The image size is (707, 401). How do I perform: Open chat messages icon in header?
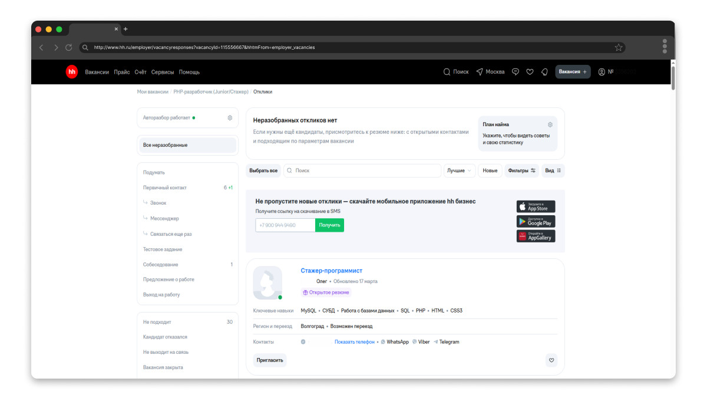coord(516,72)
